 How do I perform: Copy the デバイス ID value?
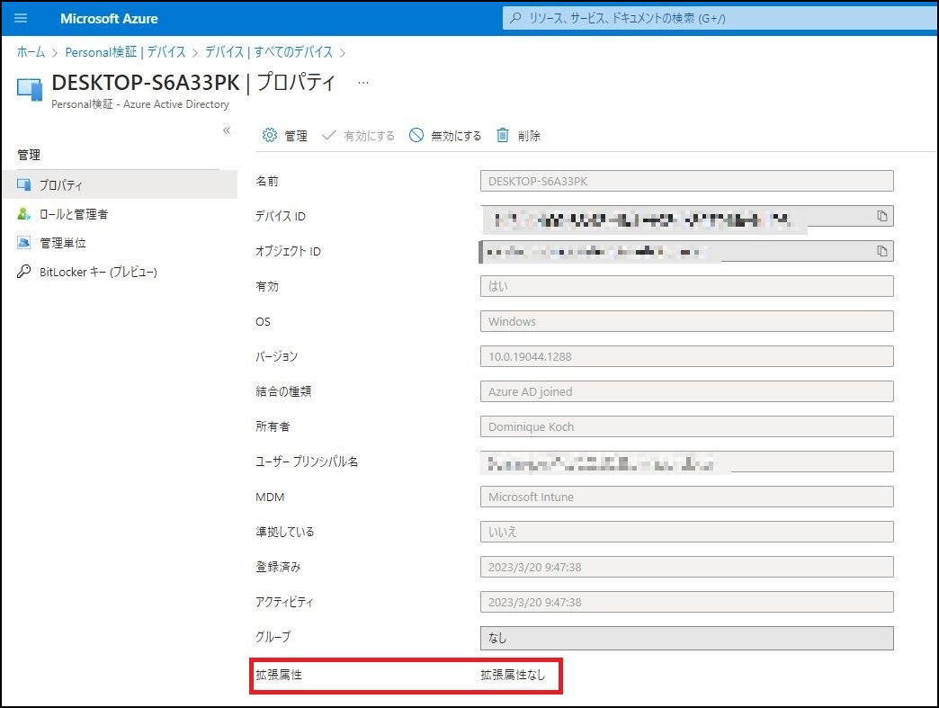tap(882, 216)
